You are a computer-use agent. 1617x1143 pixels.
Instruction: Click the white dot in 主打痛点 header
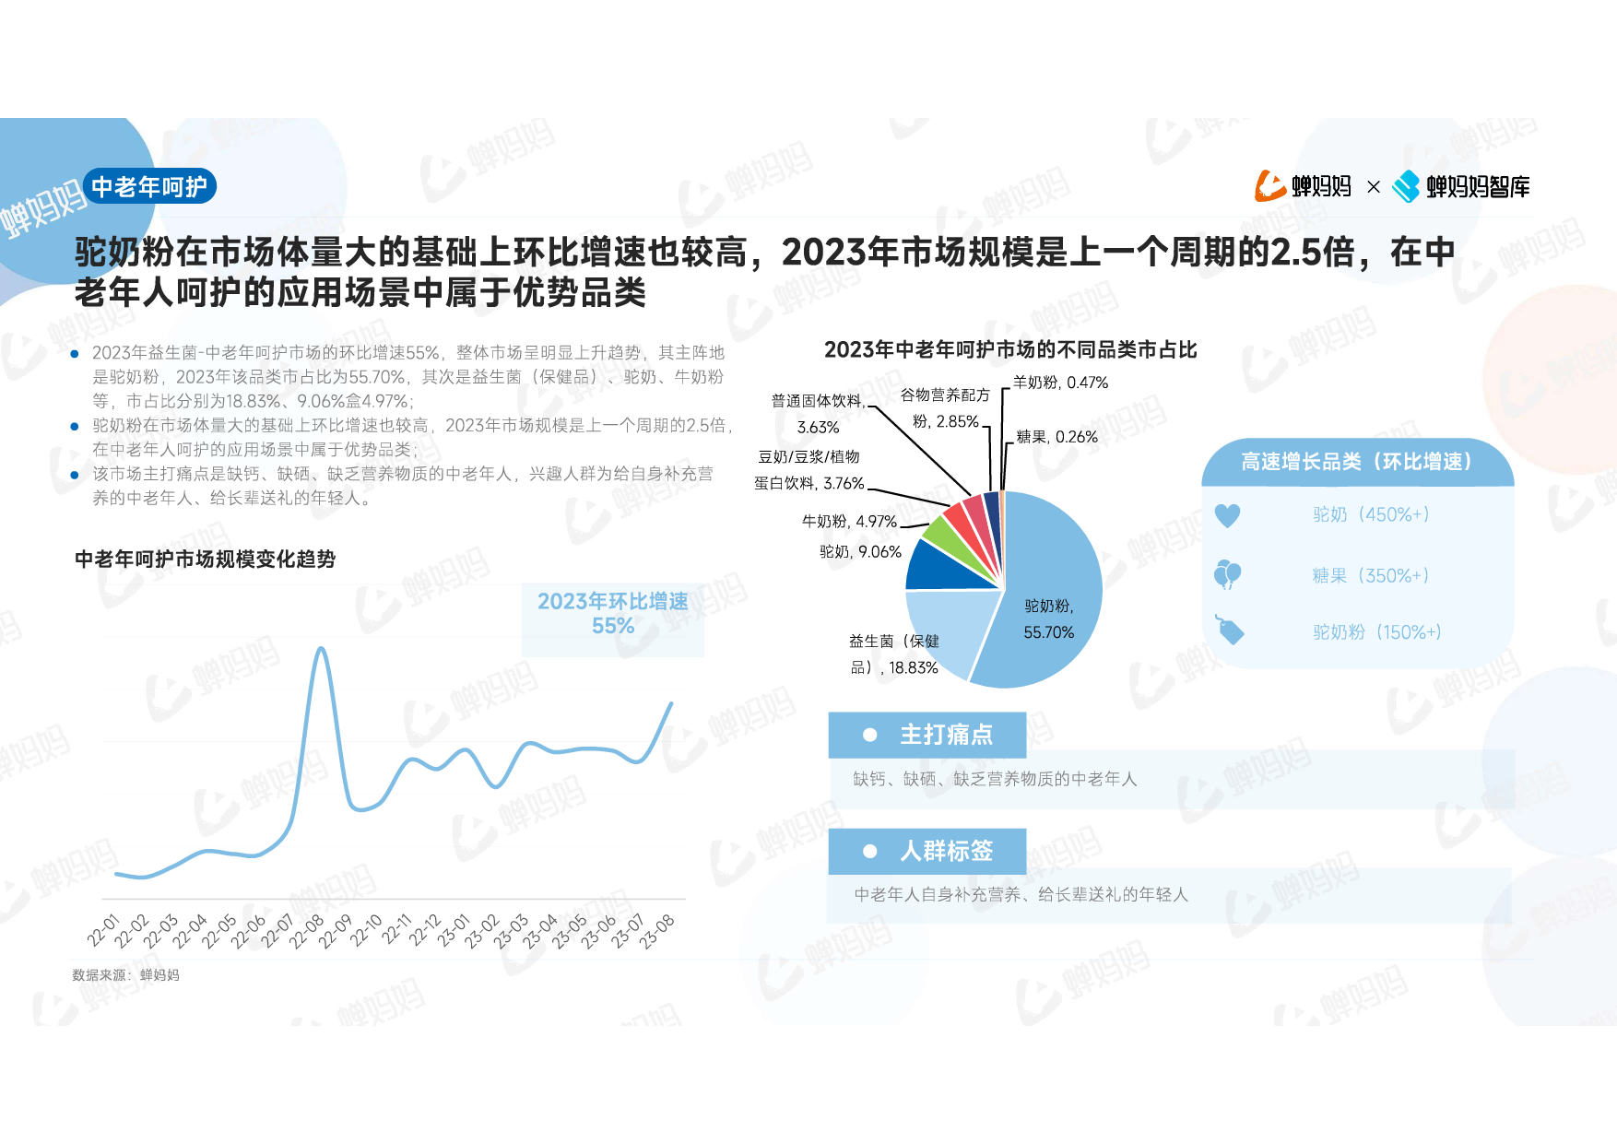click(x=869, y=735)
